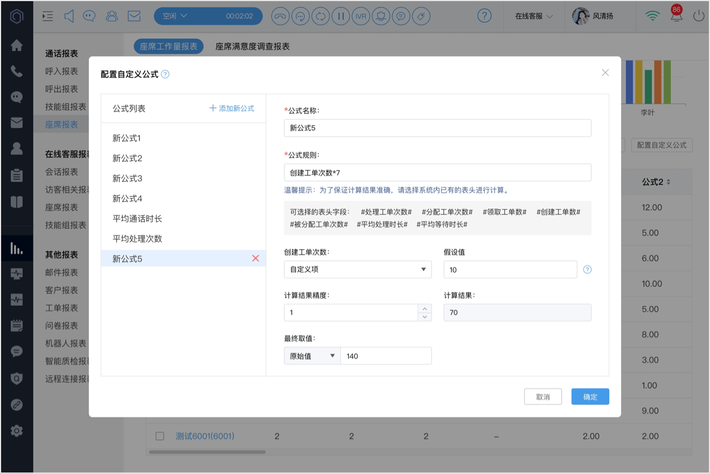
Task: Click the pause call icon
Action: [x=340, y=16]
